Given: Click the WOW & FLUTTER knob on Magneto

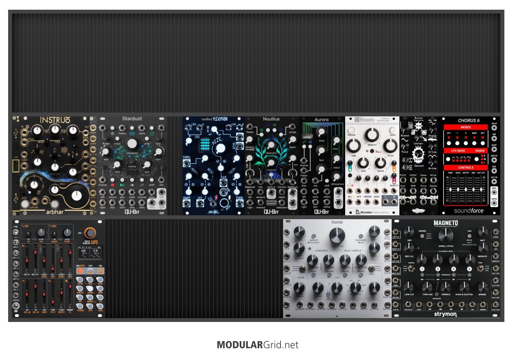Looking at the screenshot, I should [464, 287].
